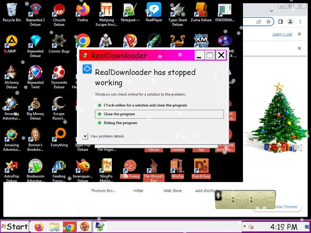Image resolution: width=311 pixels, height=233 pixels.
Task: Open Bejeweled Twist desktop icon
Action: click(x=35, y=77)
